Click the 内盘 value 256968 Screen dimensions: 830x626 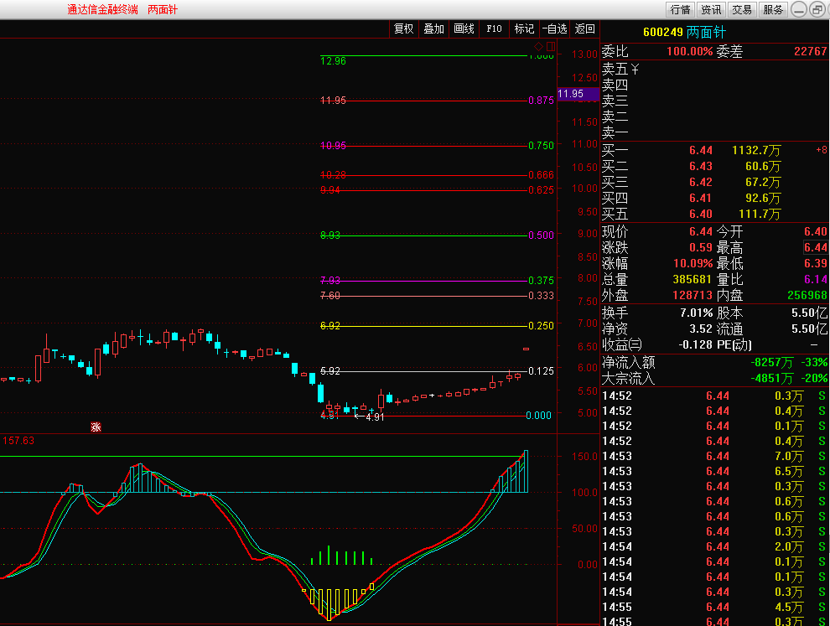point(807,295)
